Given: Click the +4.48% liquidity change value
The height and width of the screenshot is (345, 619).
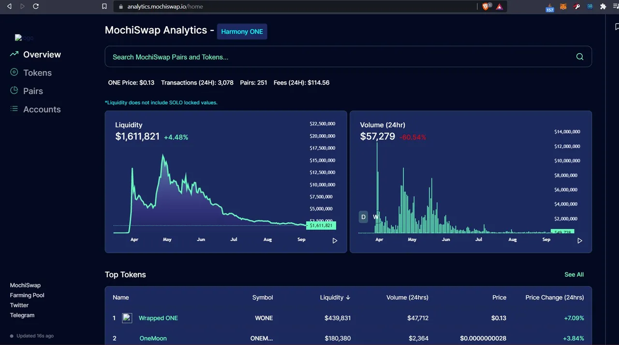Looking at the screenshot, I should click(x=176, y=137).
